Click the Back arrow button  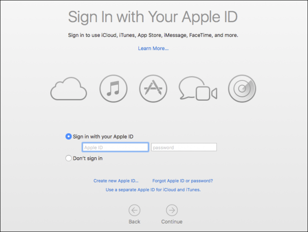[135, 210]
